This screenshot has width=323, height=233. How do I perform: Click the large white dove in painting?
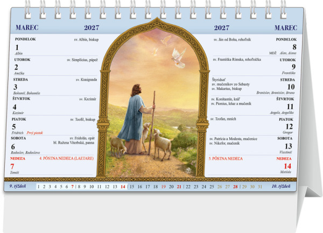[179, 58]
